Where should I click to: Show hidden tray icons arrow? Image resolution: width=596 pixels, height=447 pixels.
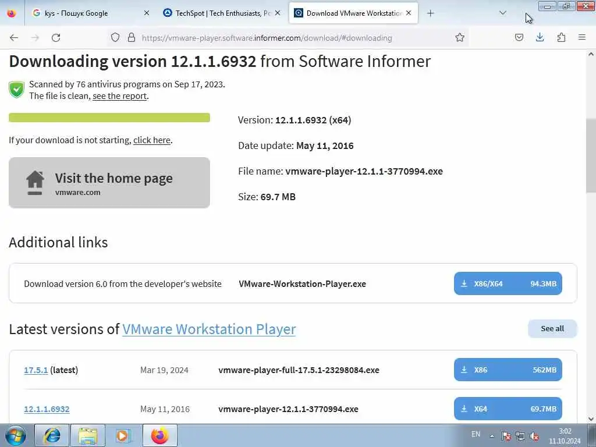[x=492, y=436]
